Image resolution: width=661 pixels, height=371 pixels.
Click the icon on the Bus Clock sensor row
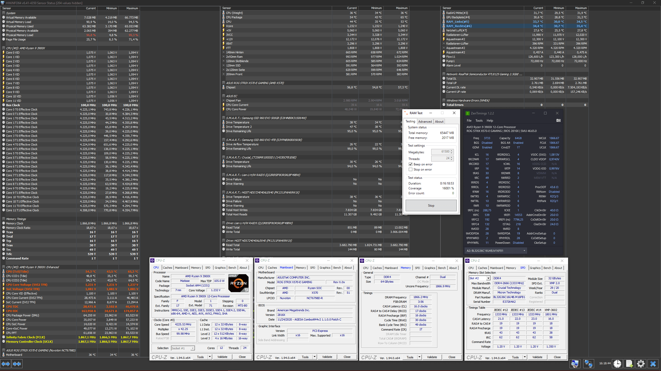4,105
